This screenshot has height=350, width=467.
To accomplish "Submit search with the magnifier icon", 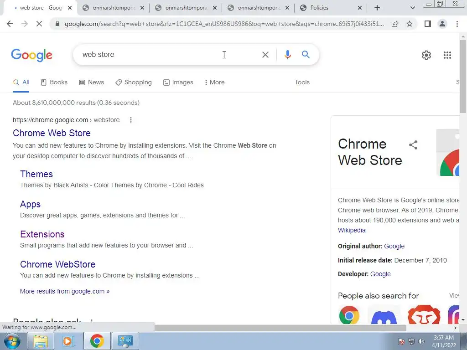I will [306, 55].
